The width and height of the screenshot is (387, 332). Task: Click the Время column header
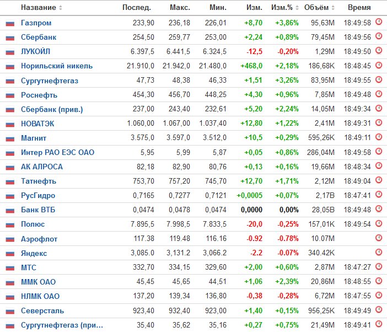(x=359, y=7)
